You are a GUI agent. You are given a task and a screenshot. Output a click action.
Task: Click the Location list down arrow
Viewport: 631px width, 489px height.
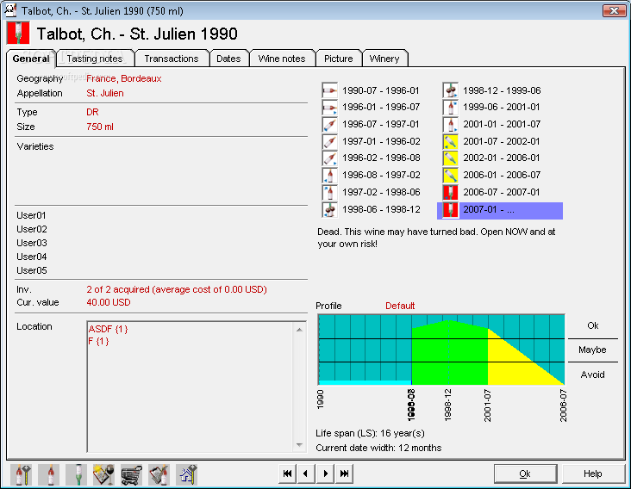click(x=299, y=444)
